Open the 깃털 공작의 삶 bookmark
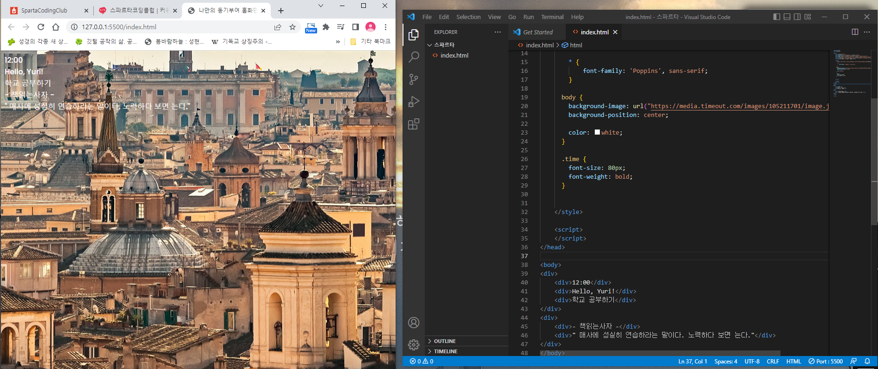Viewport: 878px width, 369px height. pos(106,41)
